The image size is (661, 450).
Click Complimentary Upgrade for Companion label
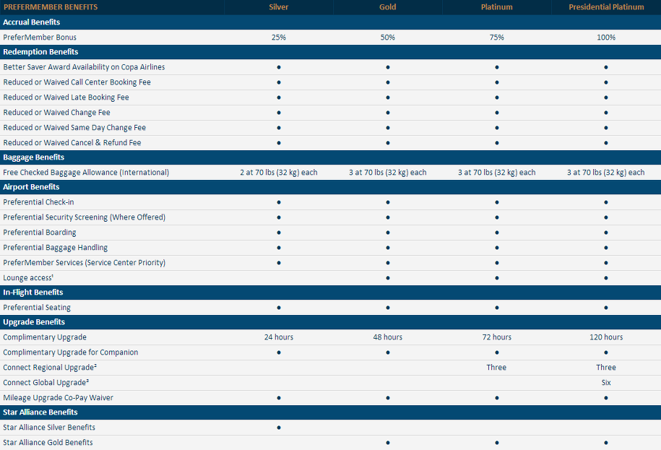[70, 352]
